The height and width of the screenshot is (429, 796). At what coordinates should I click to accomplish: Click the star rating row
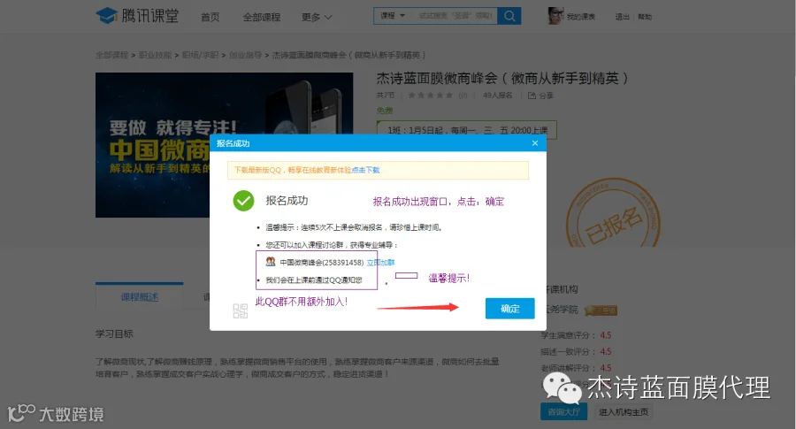pyautogui.click(x=430, y=96)
